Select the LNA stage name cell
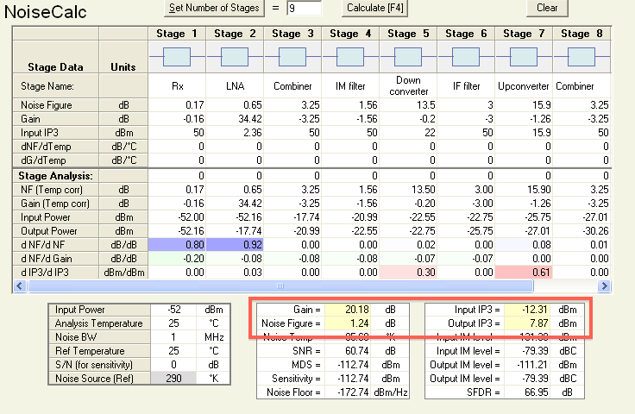 [235, 86]
